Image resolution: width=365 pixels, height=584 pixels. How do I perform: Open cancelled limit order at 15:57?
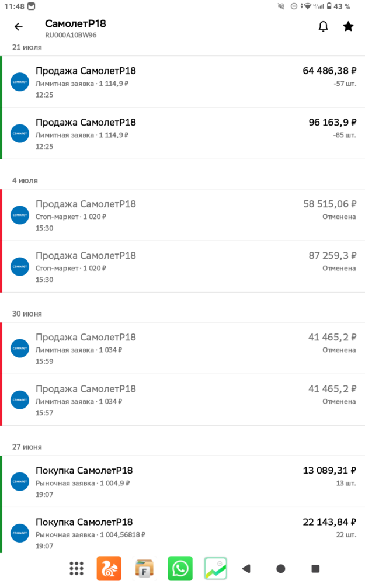coord(182,399)
